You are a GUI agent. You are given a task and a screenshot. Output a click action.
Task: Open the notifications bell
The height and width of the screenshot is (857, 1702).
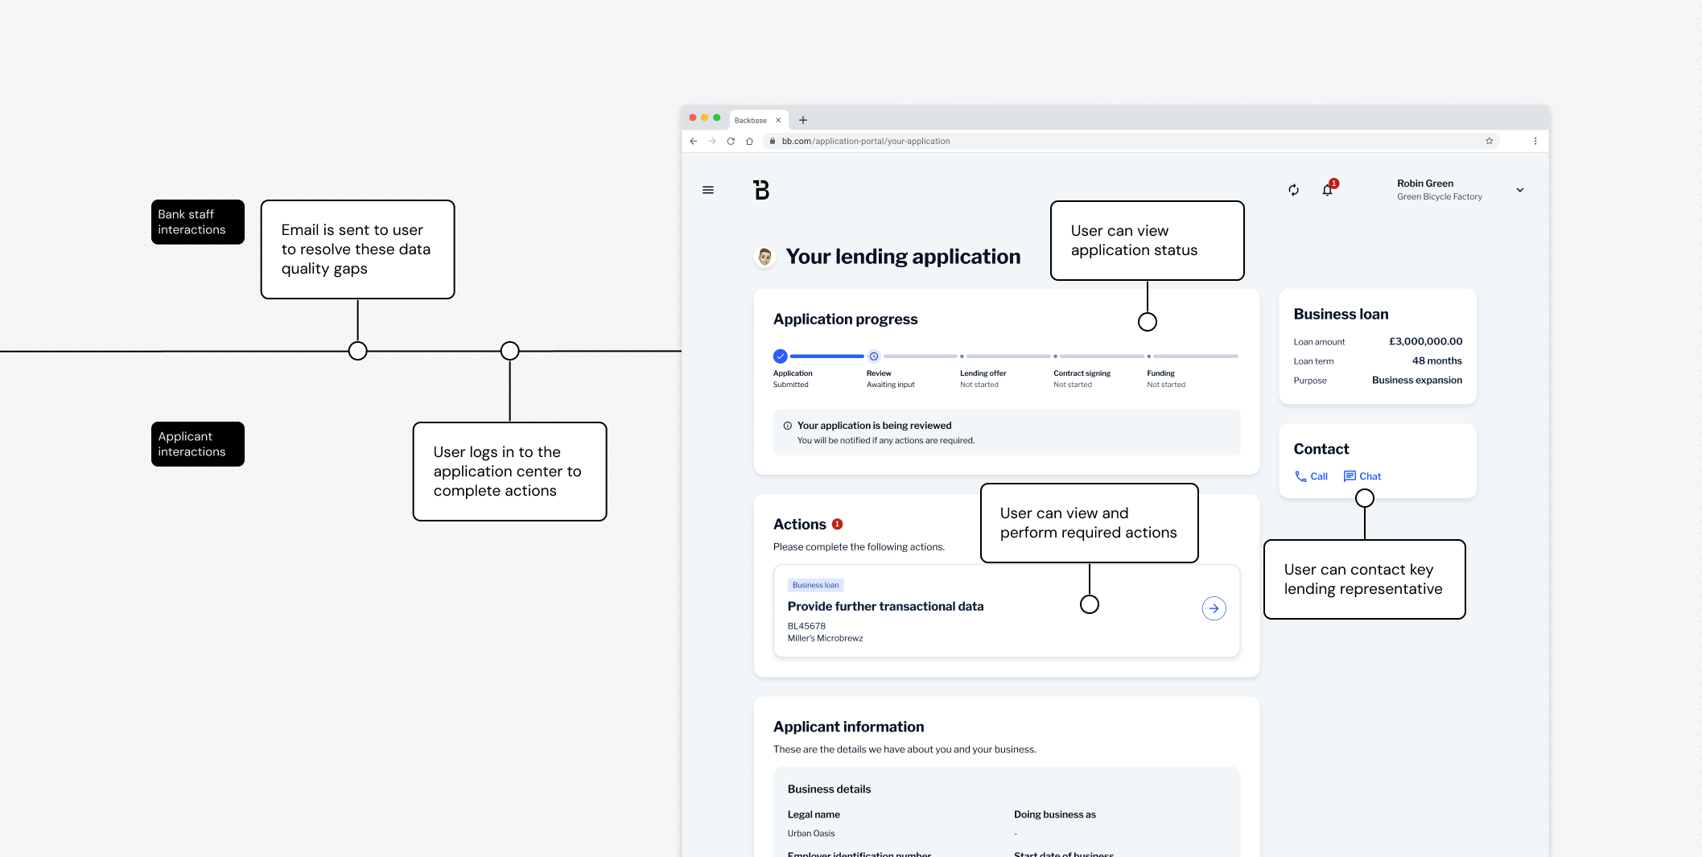pyautogui.click(x=1328, y=190)
